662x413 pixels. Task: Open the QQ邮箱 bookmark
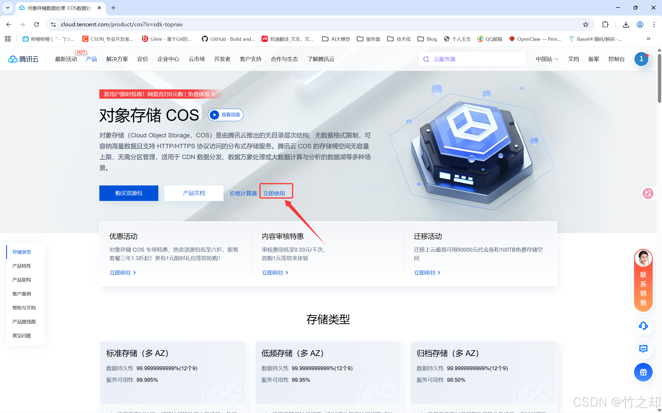point(490,39)
